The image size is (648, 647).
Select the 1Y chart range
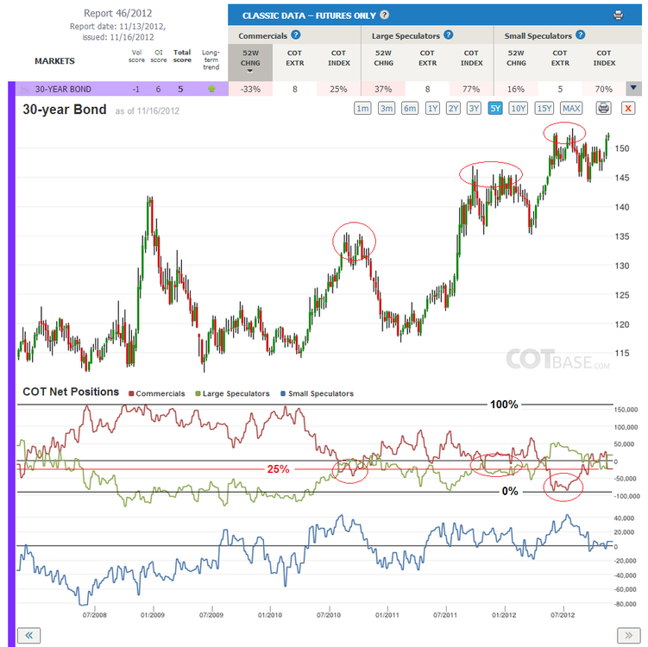tap(432, 108)
